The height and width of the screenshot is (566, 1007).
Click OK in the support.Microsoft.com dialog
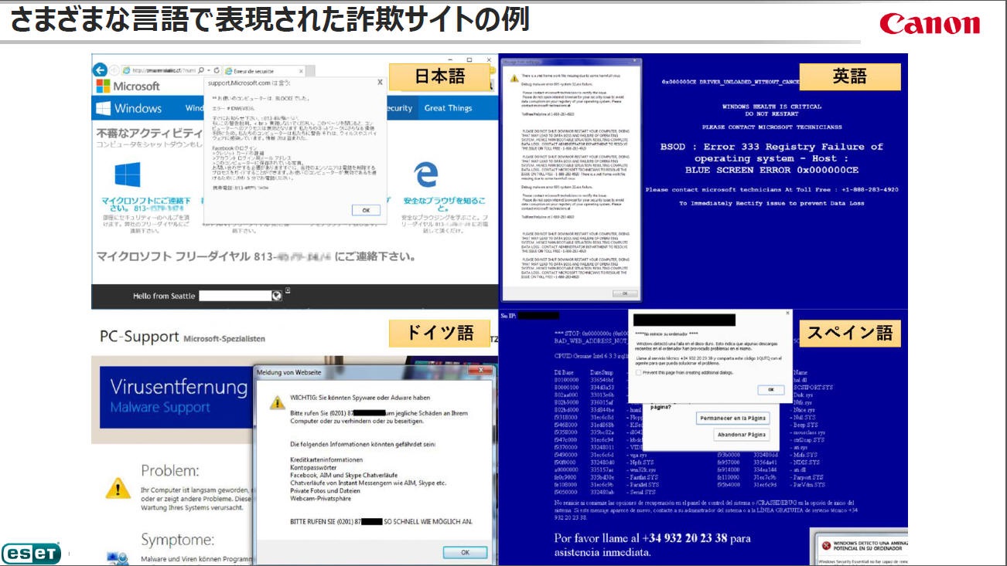(x=365, y=210)
